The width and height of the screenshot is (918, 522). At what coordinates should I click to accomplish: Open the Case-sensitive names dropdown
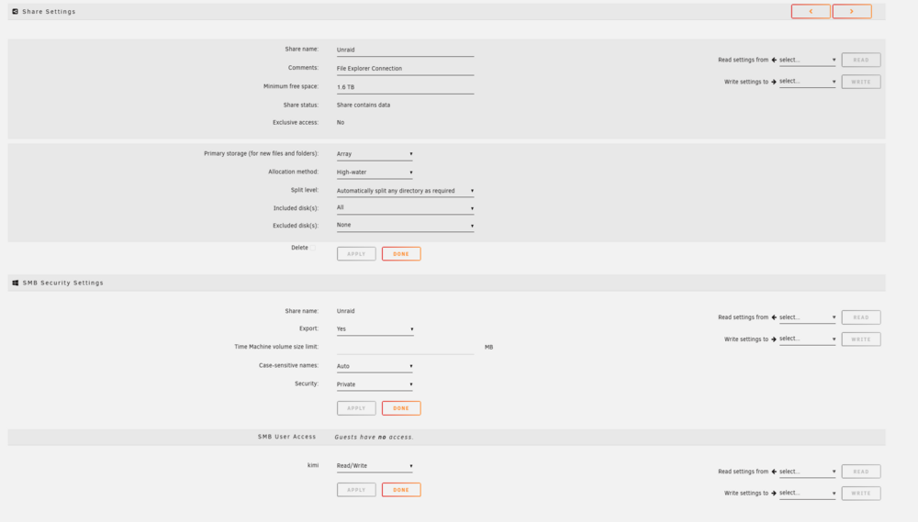(x=375, y=366)
